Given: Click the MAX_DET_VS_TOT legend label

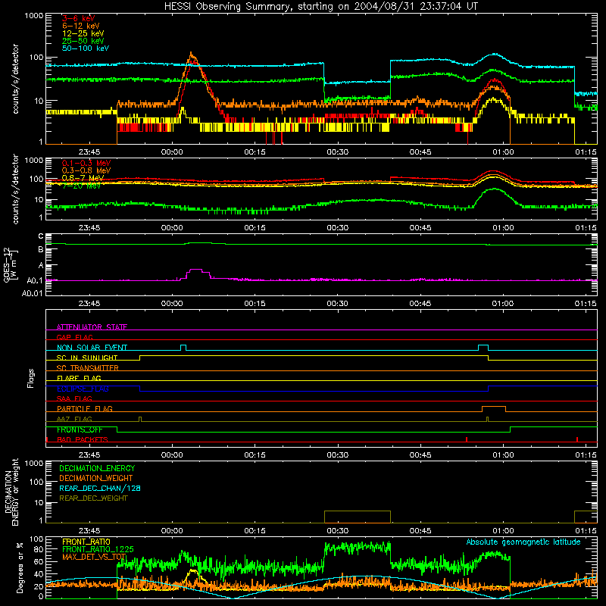Looking at the screenshot, I should click(x=94, y=557).
